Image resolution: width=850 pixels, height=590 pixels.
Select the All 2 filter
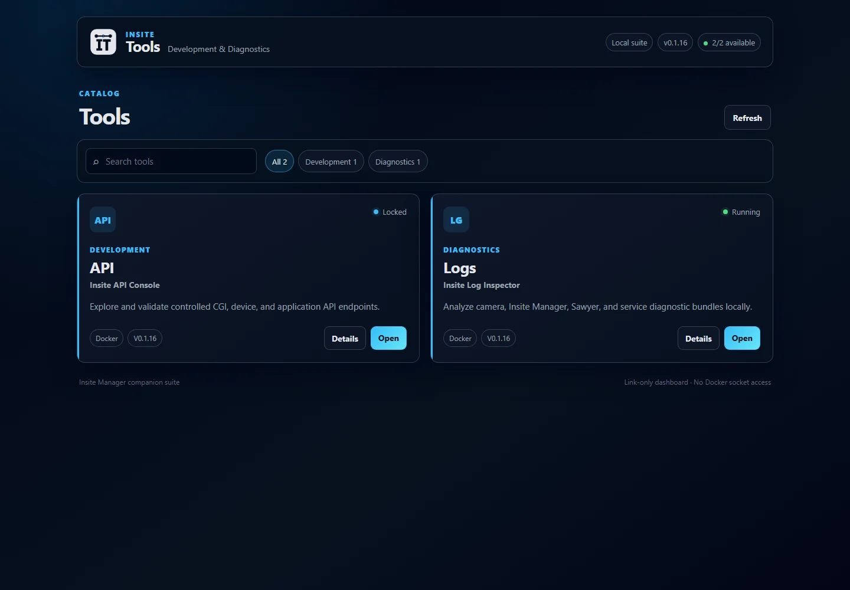pos(279,161)
